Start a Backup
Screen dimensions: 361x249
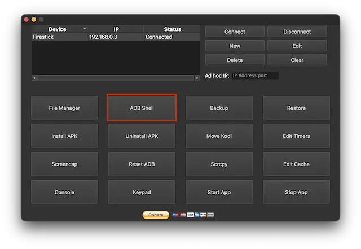(219, 108)
